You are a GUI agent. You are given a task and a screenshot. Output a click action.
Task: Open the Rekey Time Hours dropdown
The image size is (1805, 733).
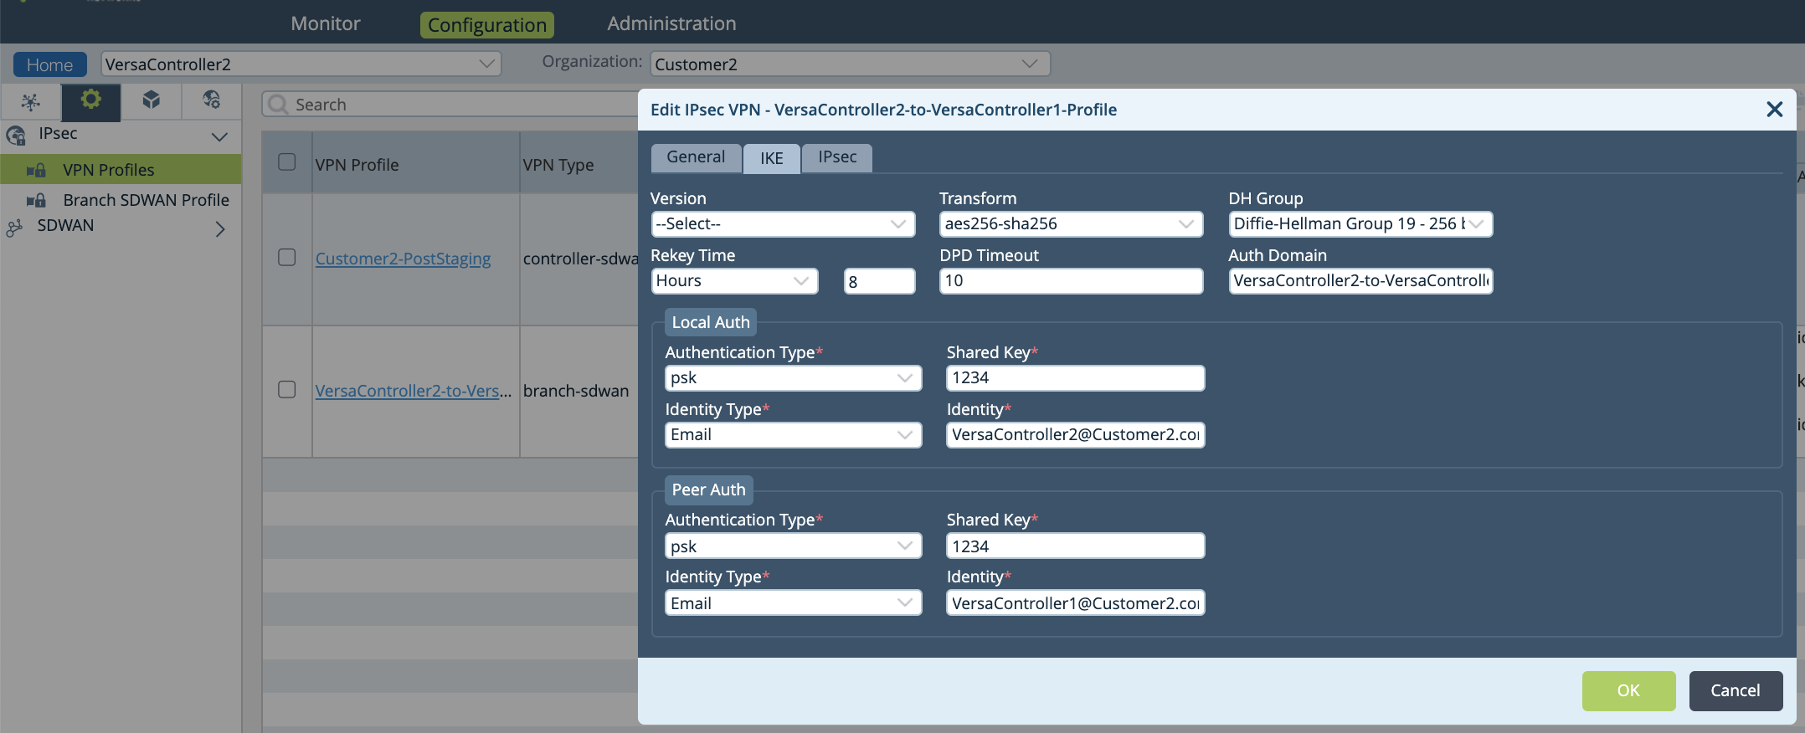pos(735,281)
